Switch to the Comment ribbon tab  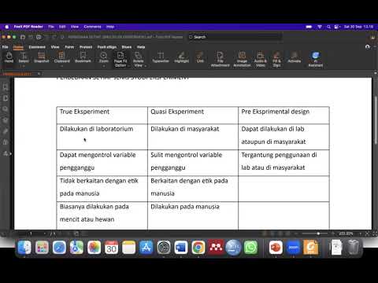tap(37, 47)
